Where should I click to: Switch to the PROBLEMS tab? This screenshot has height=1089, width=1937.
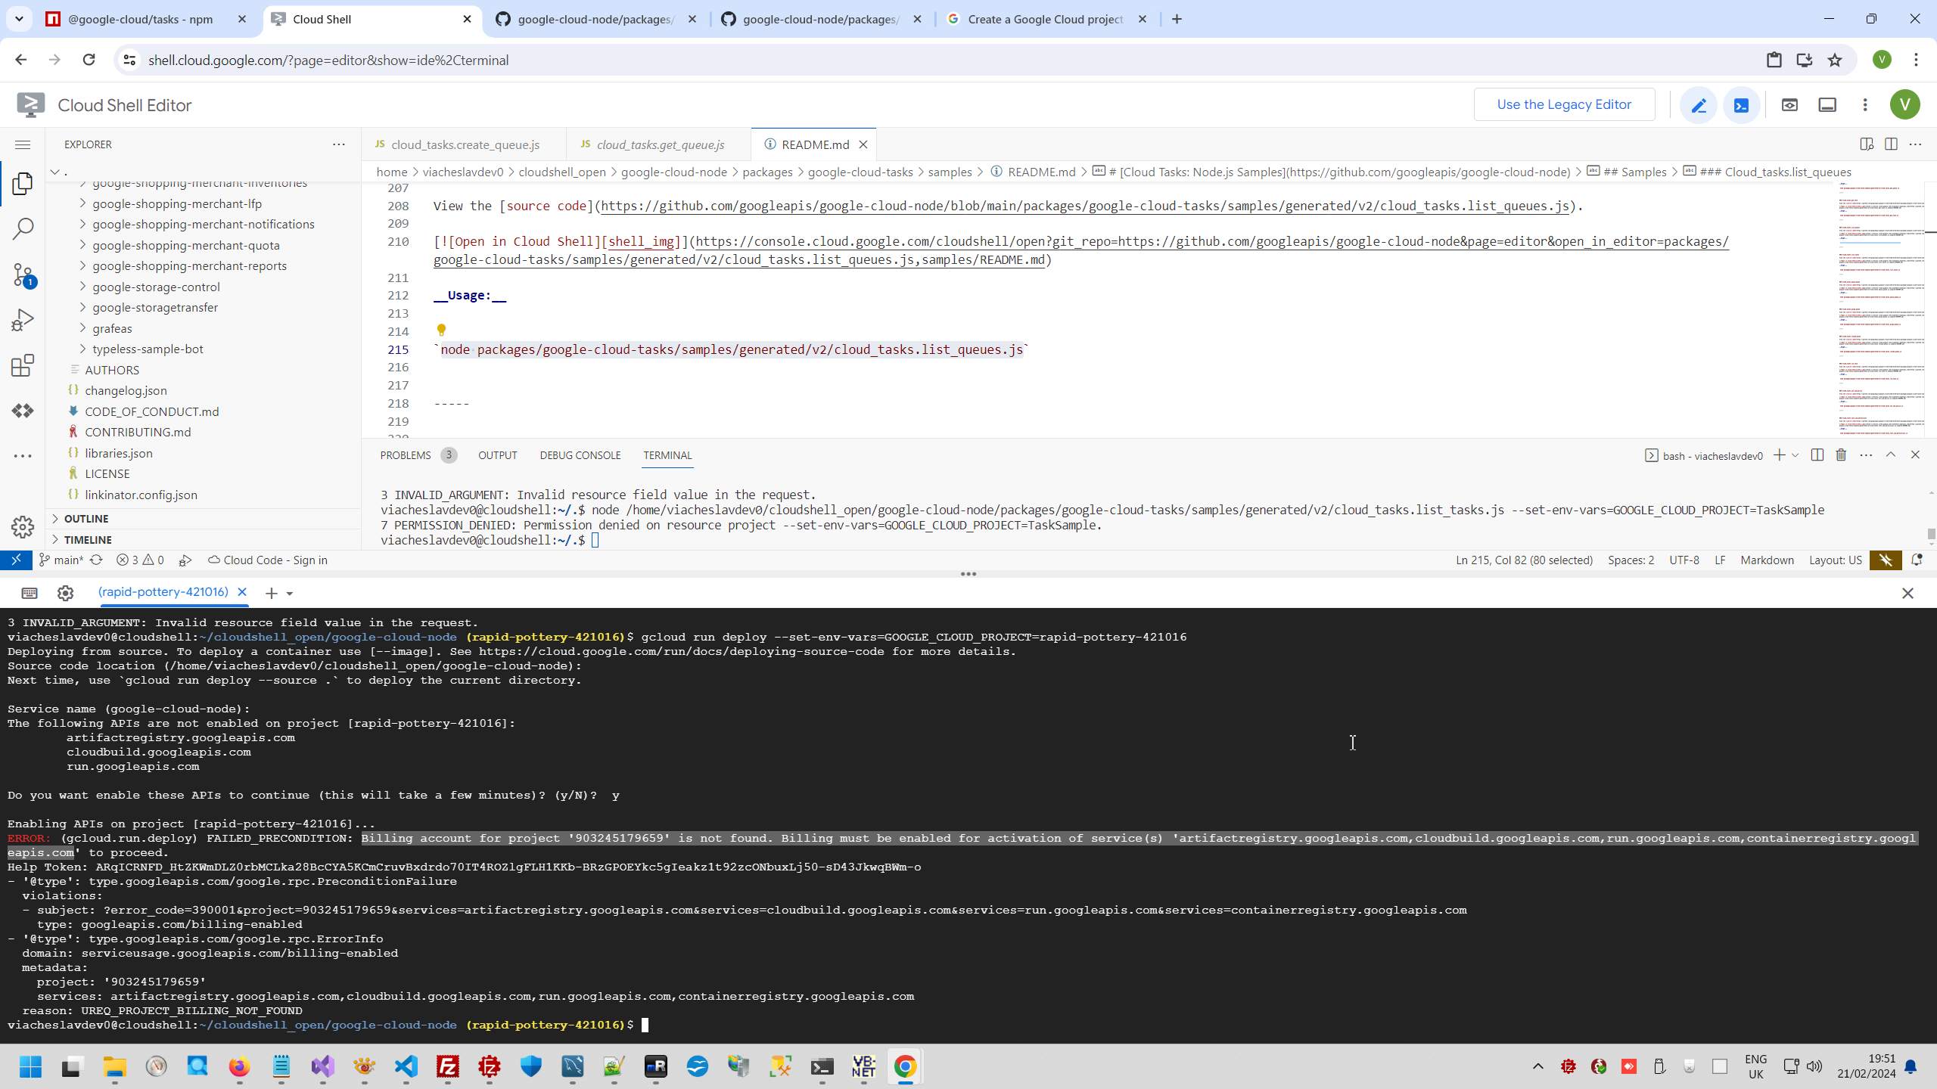[x=406, y=455]
